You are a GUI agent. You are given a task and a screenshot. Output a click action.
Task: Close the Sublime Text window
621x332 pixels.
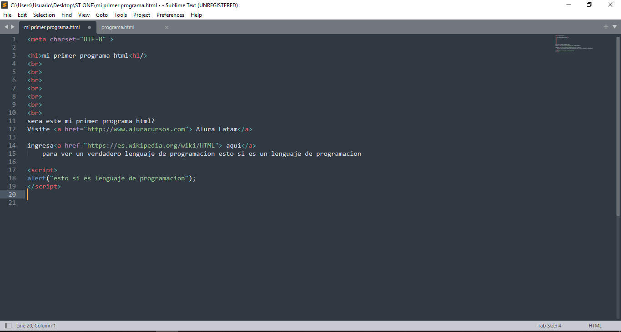pyautogui.click(x=610, y=5)
